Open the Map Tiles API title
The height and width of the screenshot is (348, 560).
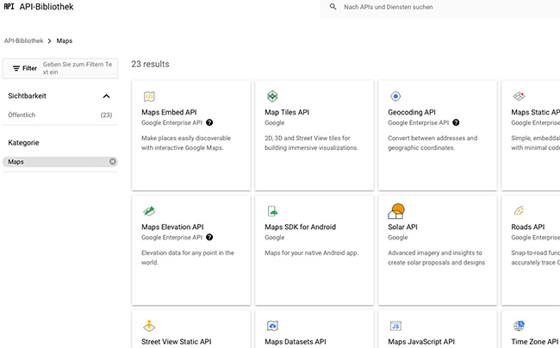tap(287, 112)
